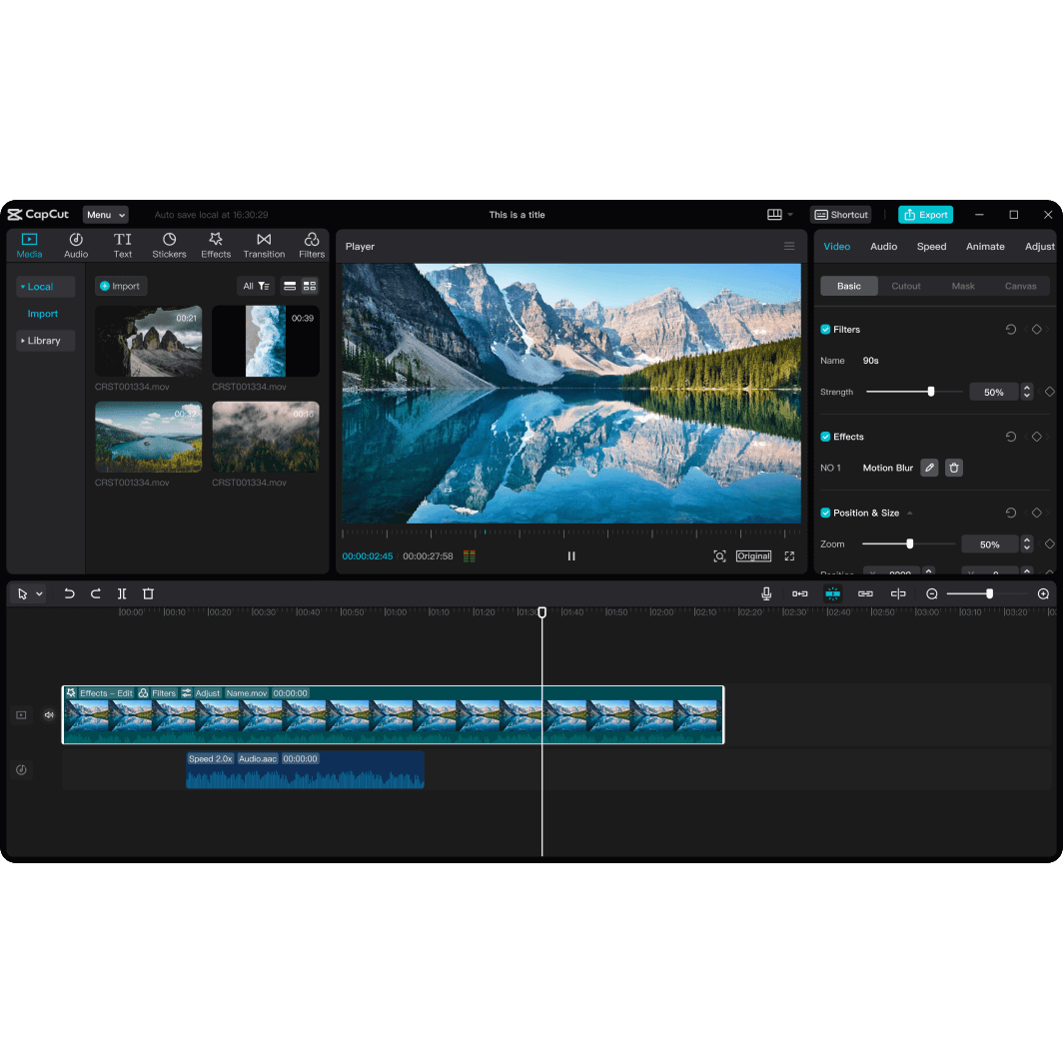
Task: Click the undo arrow in timeline toolbar
Action: tap(69, 593)
